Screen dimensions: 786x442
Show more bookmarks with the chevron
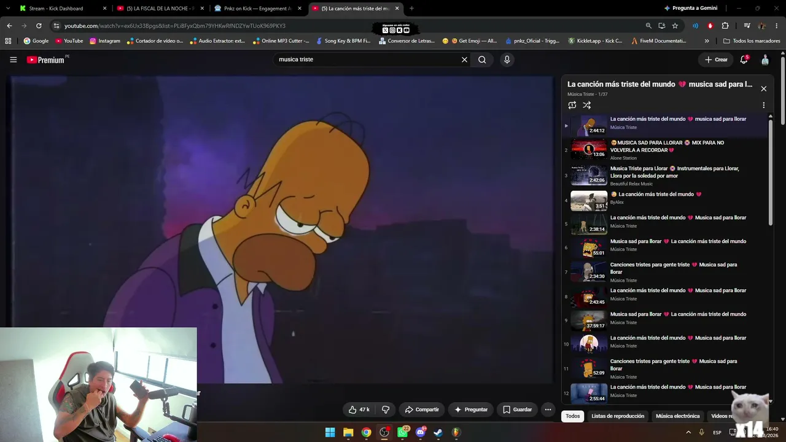point(707,41)
